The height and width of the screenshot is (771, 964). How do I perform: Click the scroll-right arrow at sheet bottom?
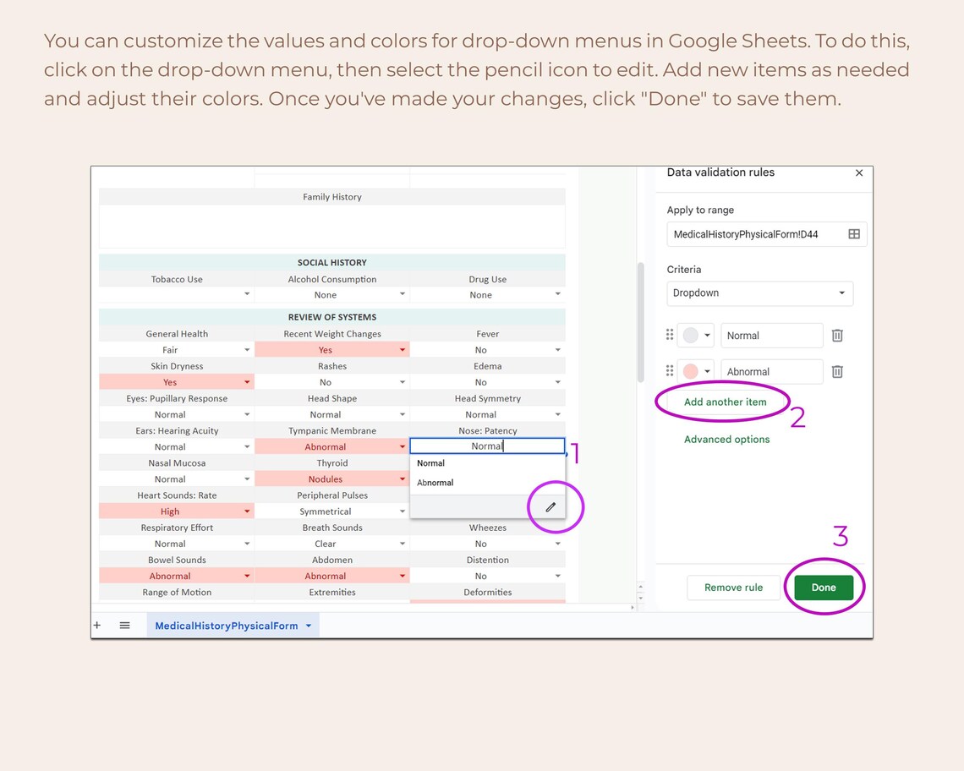[632, 608]
